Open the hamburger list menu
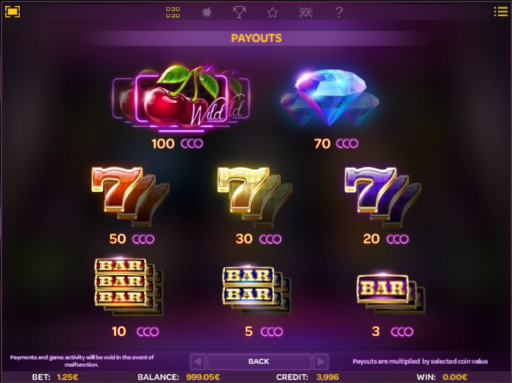This screenshot has height=383, width=512. (x=500, y=12)
